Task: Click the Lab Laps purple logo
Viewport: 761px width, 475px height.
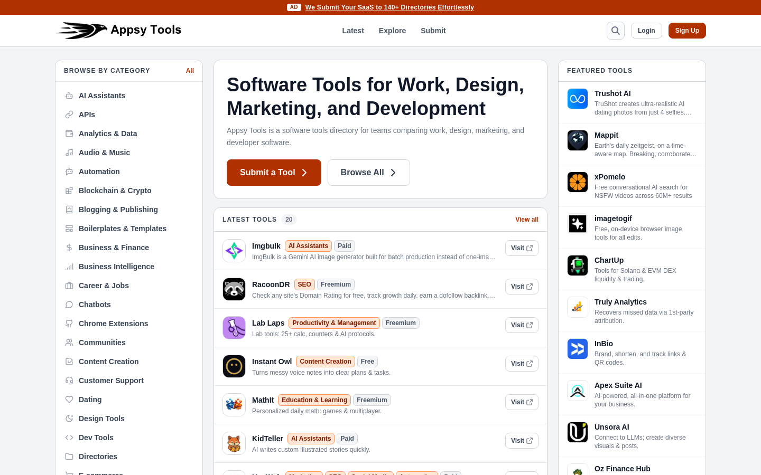Action: coord(234,328)
